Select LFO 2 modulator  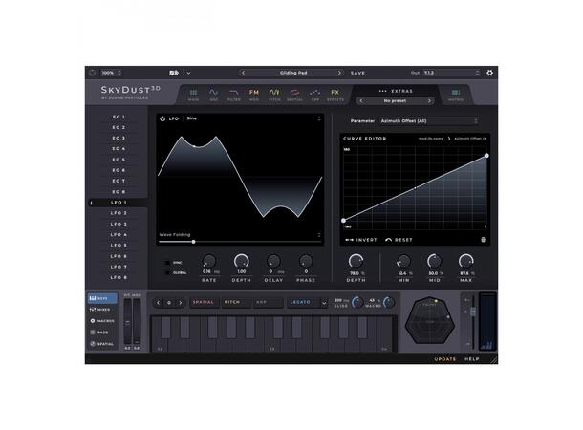[119, 213]
